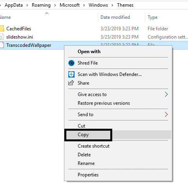Image resolution: width=188 pixels, height=187 pixels.
Task: Choose Create shortcut
Action: (118, 146)
